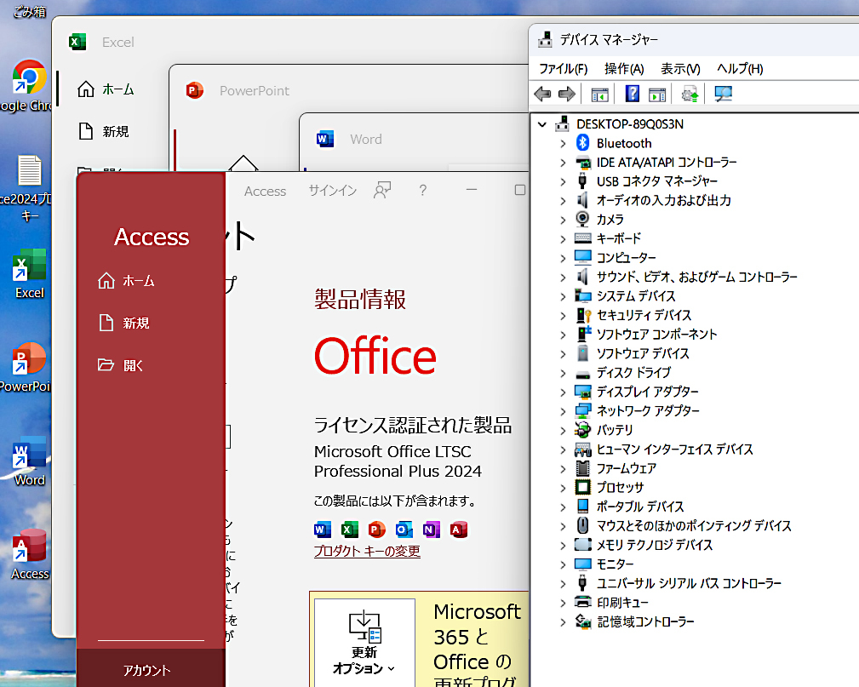Viewport: 859px width, 687px height.
Task: Open the ヘルプ(H) menu
Action: point(740,68)
